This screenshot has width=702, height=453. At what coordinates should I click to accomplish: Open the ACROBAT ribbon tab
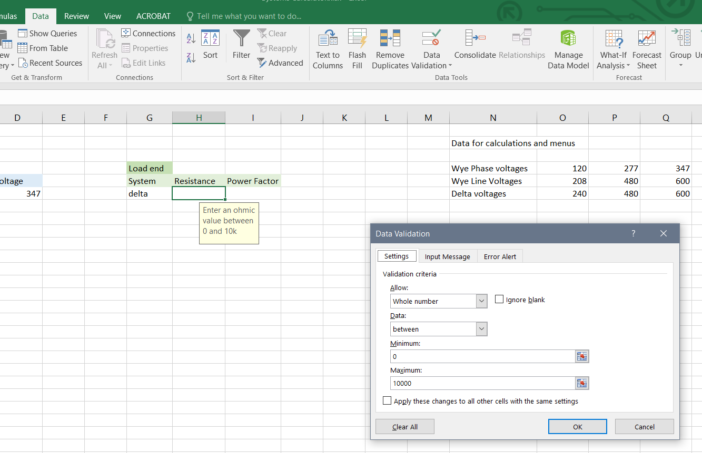[x=153, y=16]
